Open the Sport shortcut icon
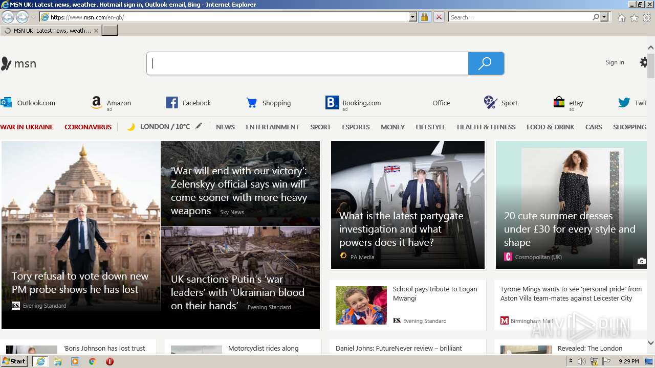Viewport: 655px width, 368px height. click(x=490, y=102)
